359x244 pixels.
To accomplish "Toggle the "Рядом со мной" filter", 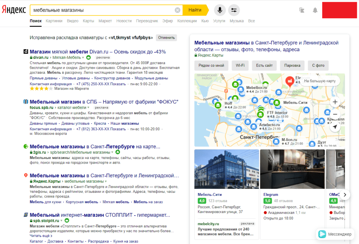I will [x=211, y=65].
